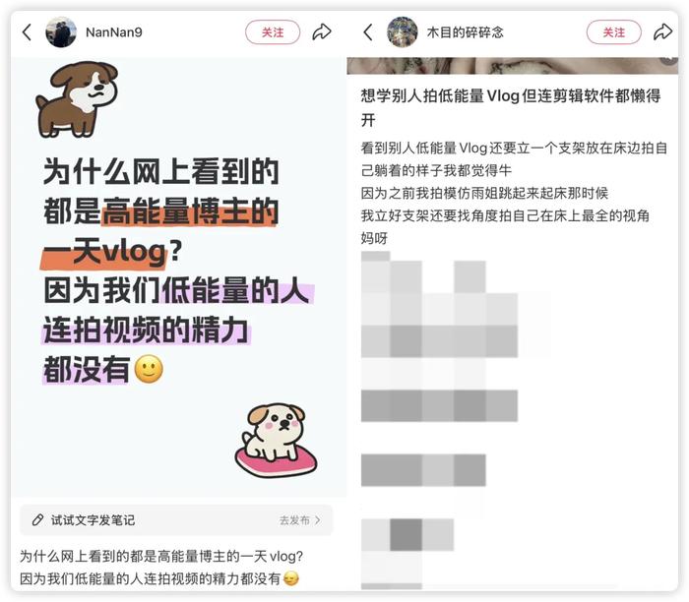Expand the 去发布 chevron arrow
Screen dimensions: 689x602
click(x=318, y=520)
